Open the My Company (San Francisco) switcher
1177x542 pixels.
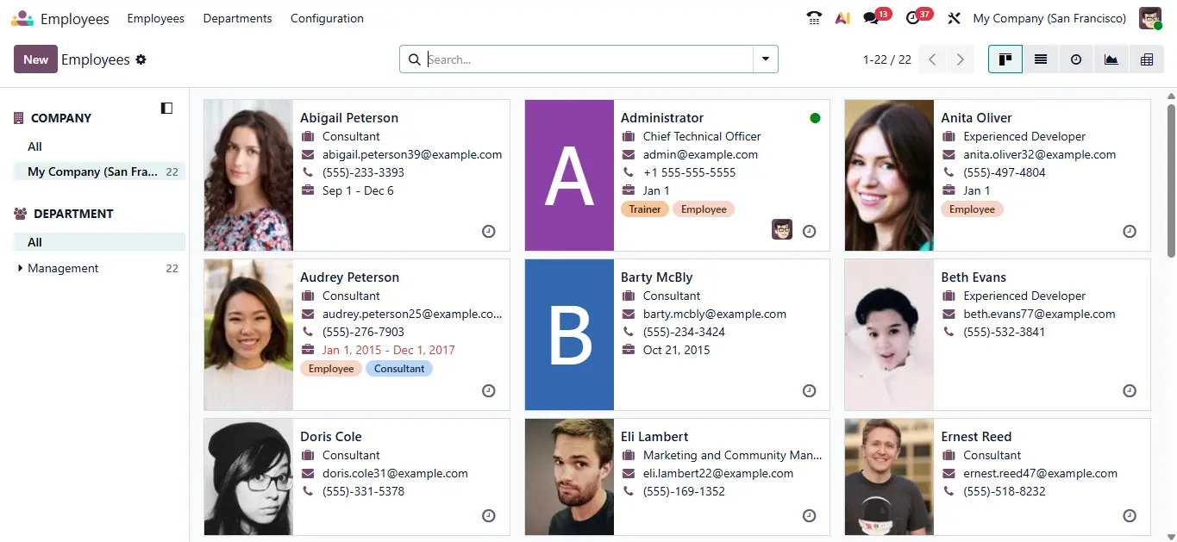point(1049,18)
